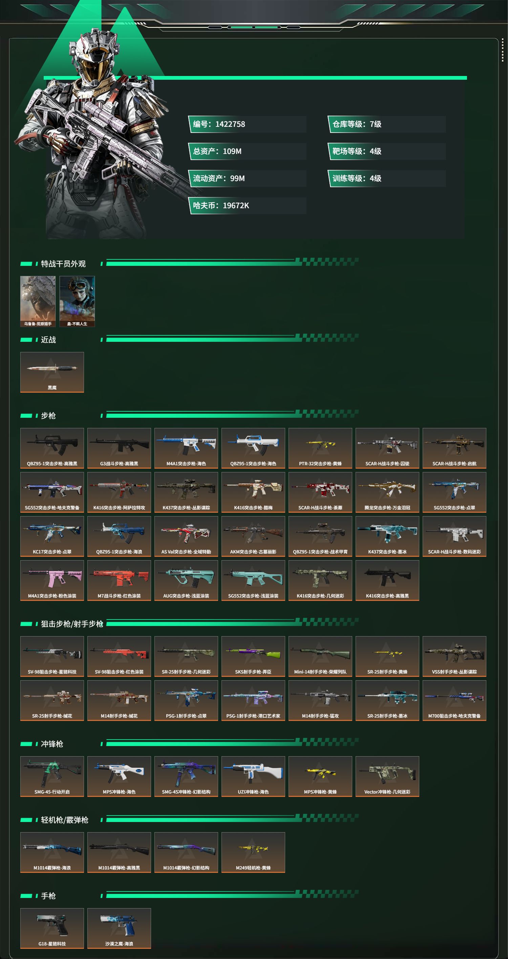The image size is (508, 959).
Task: Click the 黑鹰 melee knife item
Action: click(x=52, y=372)
